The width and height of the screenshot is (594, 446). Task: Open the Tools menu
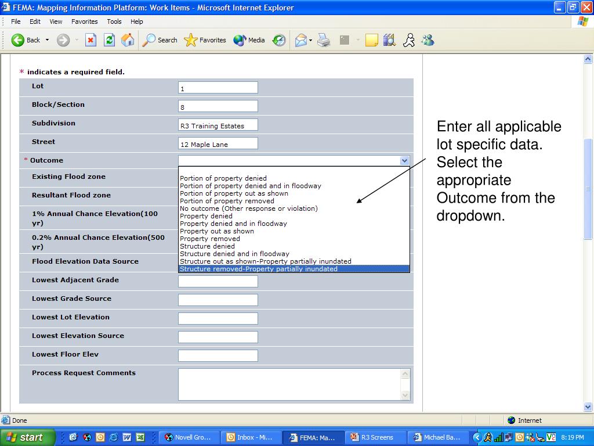point(114,21)
